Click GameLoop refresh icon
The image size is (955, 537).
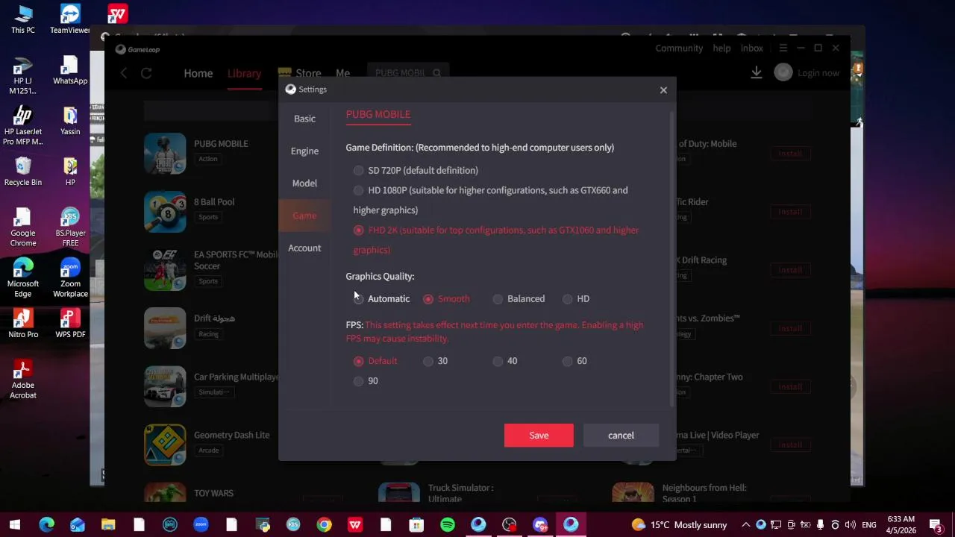click(x=146, y=73)
